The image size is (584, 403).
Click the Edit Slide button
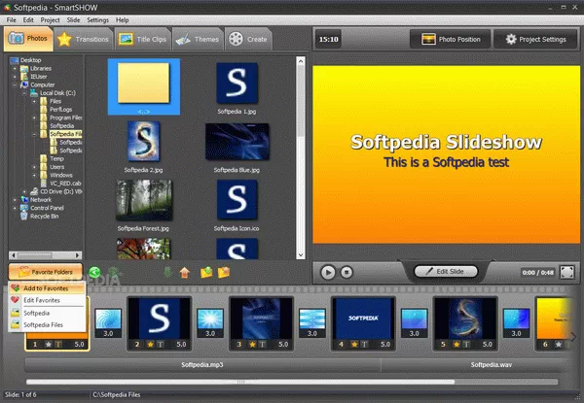click(x=450, y=273)
